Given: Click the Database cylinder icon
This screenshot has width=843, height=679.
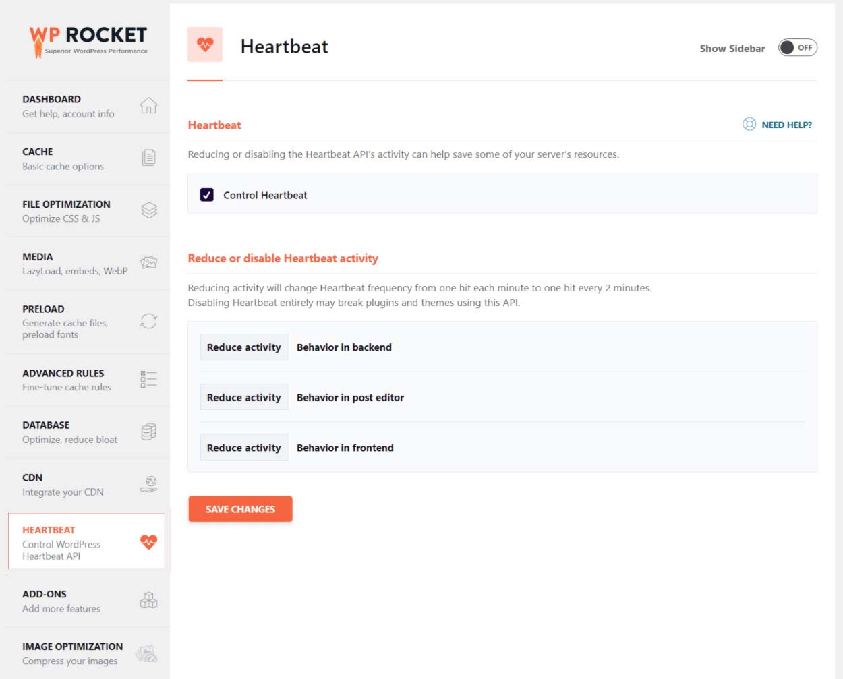Looking at the screenshot, I should pyautogui.click(x=148, y=432).
